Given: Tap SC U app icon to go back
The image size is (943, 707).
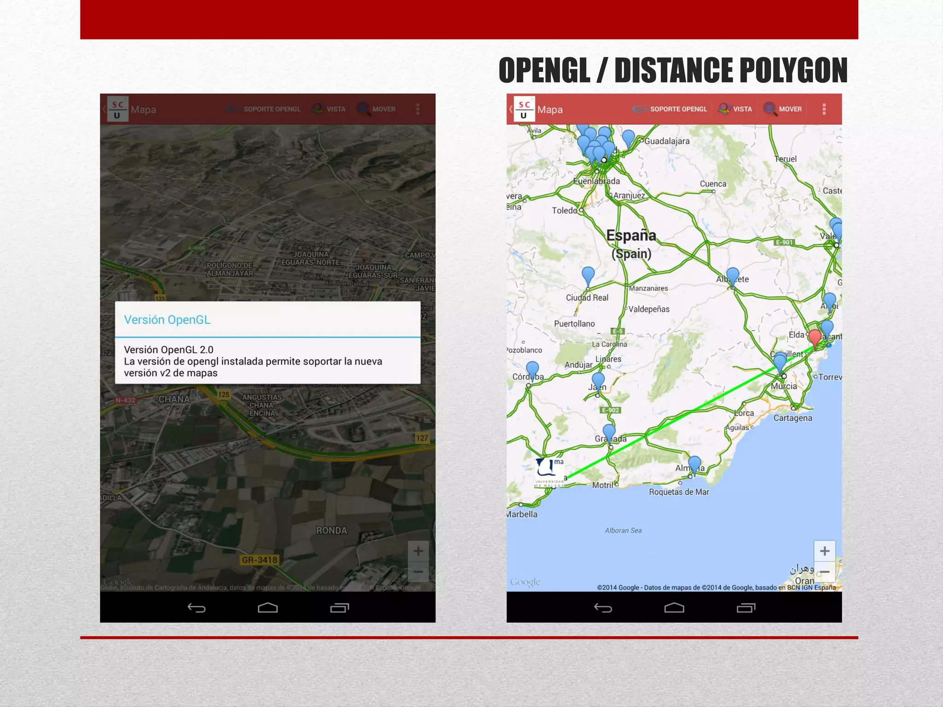Looking at the screenshot, I should click(x=524, y=109).
